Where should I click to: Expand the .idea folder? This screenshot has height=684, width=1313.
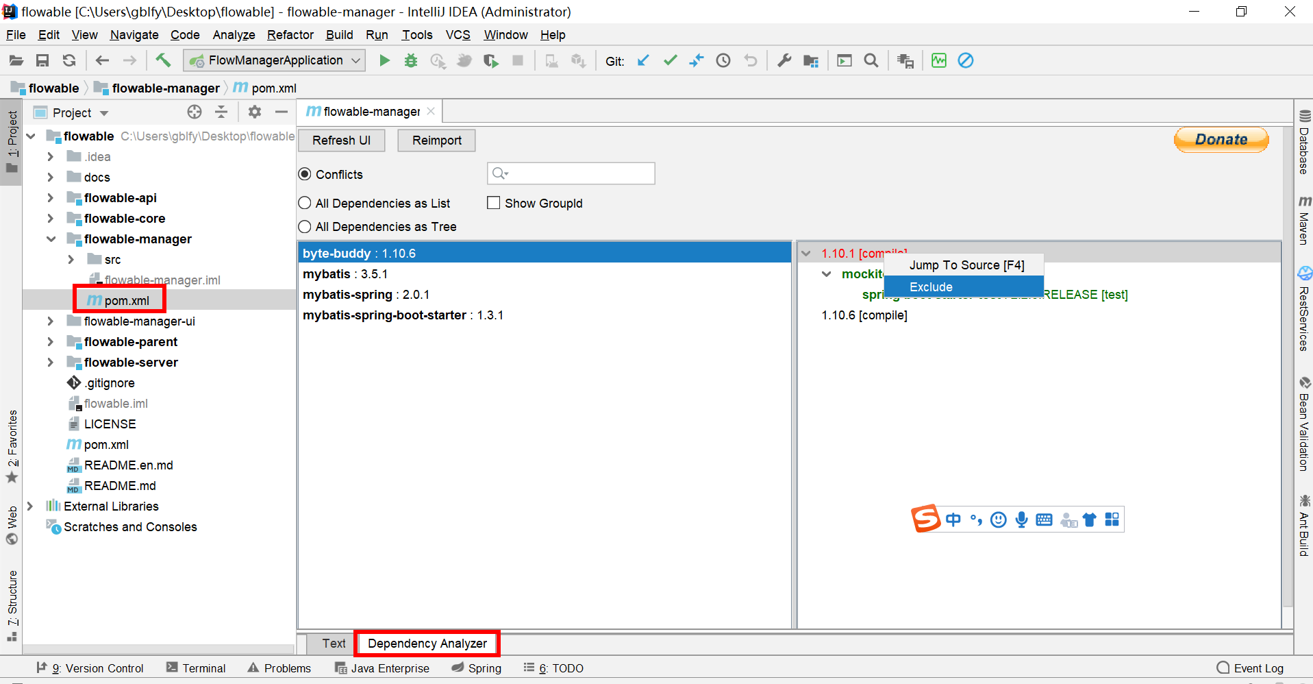coord(50,156)
